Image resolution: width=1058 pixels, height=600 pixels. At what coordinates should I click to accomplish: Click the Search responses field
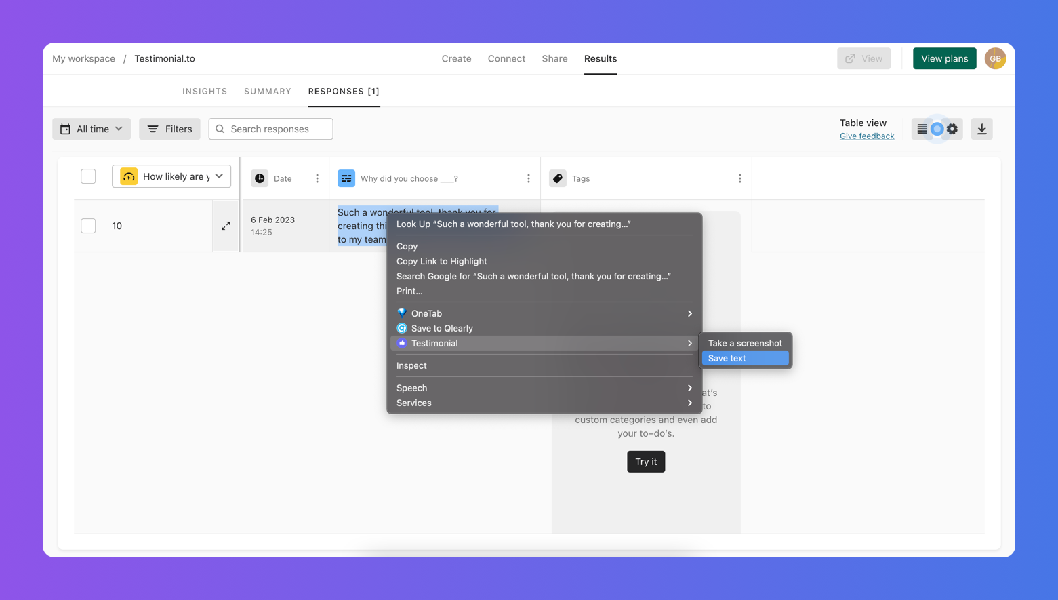[270, 129]
